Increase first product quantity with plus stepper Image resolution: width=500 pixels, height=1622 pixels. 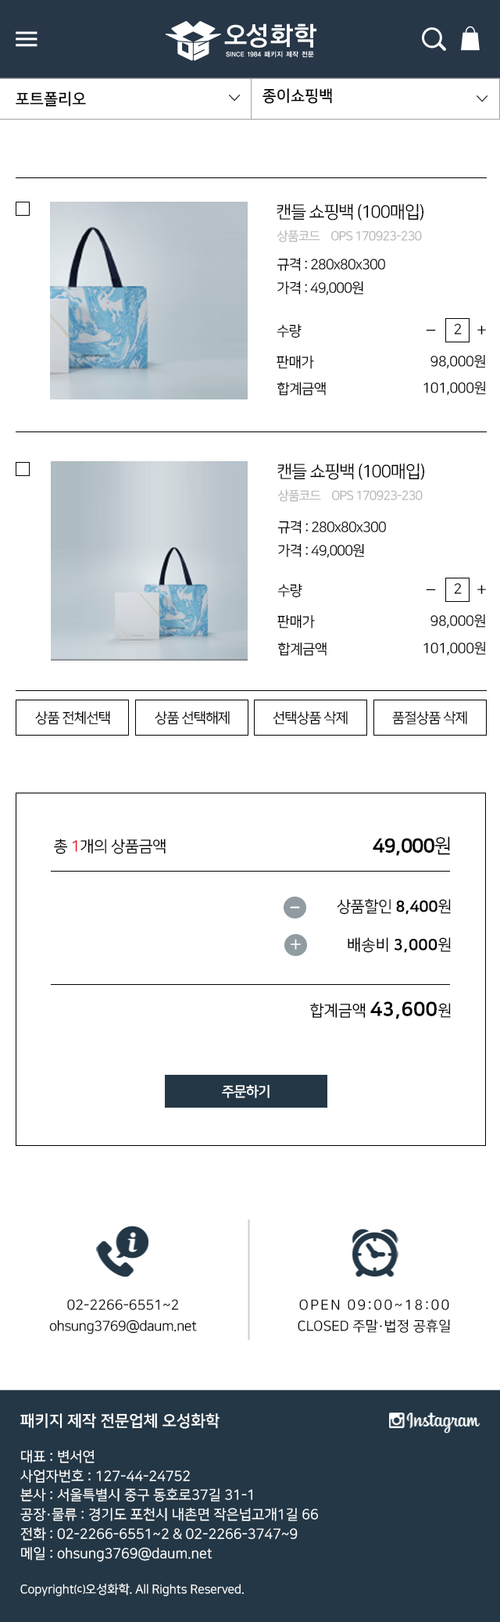tap(481, 331)
